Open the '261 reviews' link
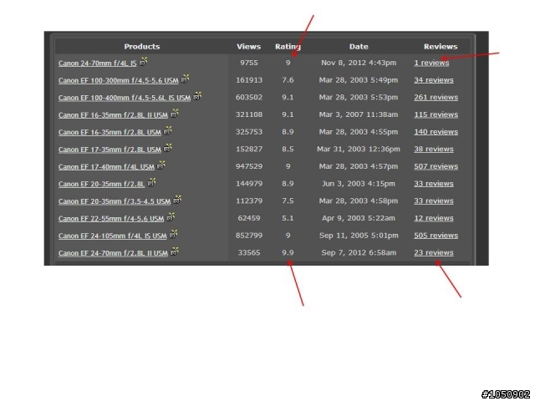The image size is (535, 401). point(436,98)
